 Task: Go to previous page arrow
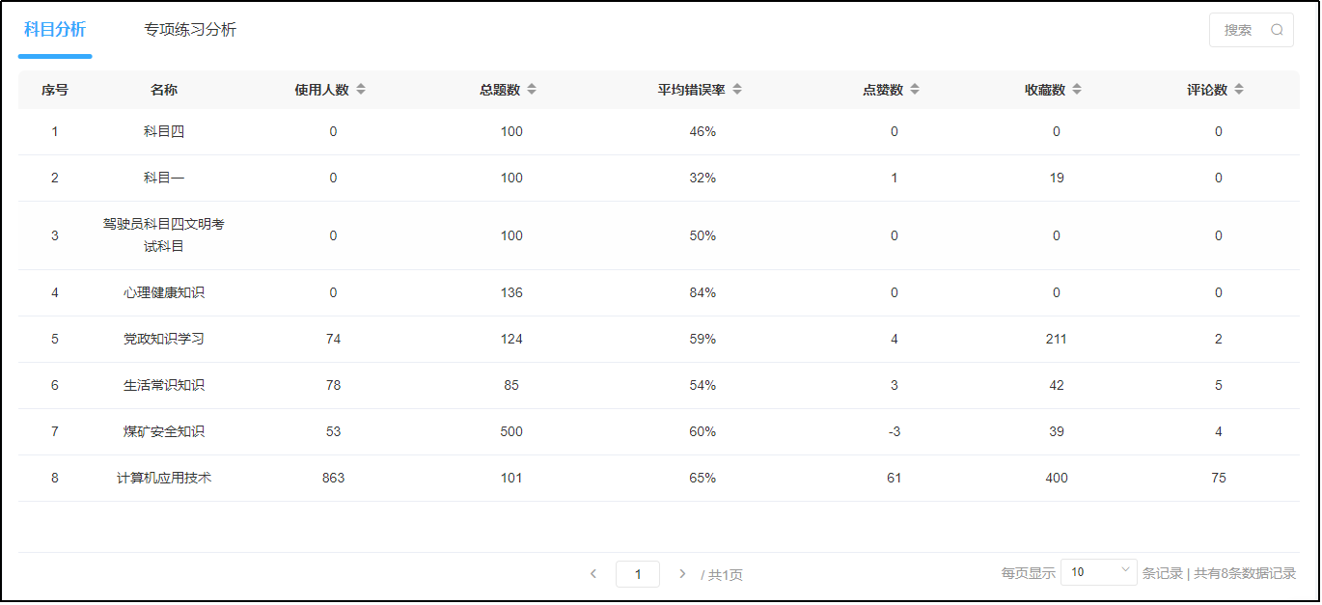point(593,573)
